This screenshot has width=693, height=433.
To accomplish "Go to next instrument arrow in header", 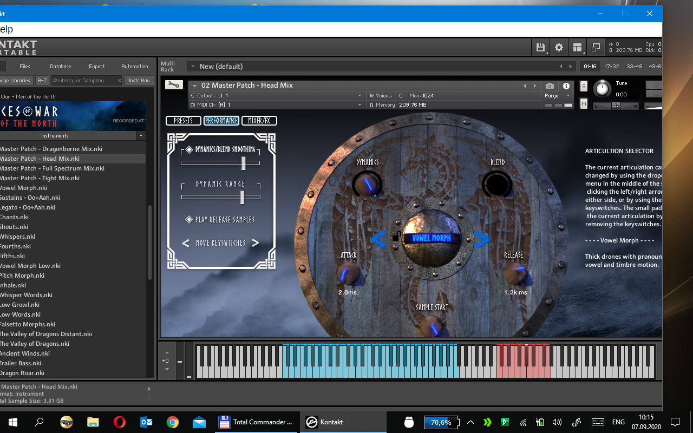I will [x=535, y=86].
